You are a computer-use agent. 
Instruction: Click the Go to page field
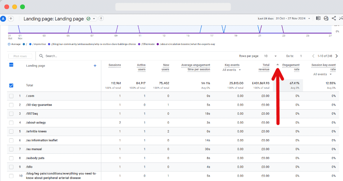[301, 56]
